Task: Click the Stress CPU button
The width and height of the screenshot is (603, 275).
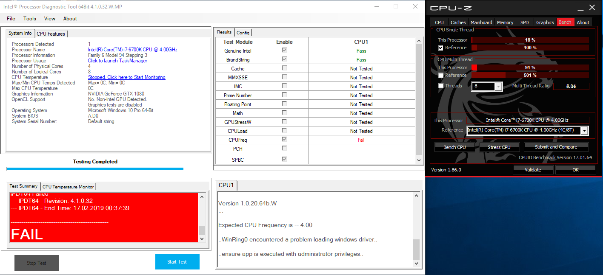Action: pos(499,147)
